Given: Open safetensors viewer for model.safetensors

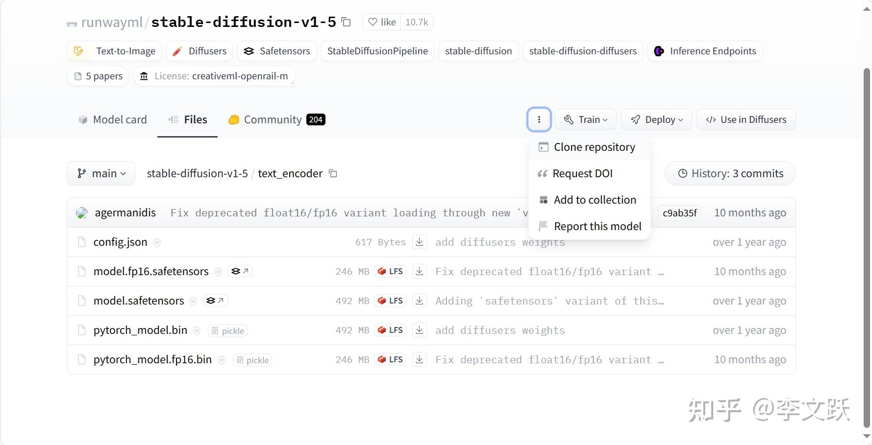Looking at the screenshot, I should click(x=215, y=301).
